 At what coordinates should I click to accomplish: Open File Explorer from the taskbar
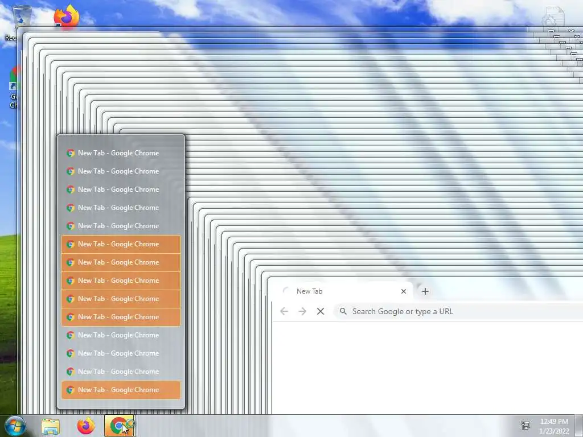tap(51, 426)
